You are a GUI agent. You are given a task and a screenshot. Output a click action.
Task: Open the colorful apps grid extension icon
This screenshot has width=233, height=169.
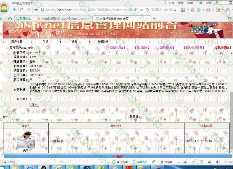click(183, 10)
